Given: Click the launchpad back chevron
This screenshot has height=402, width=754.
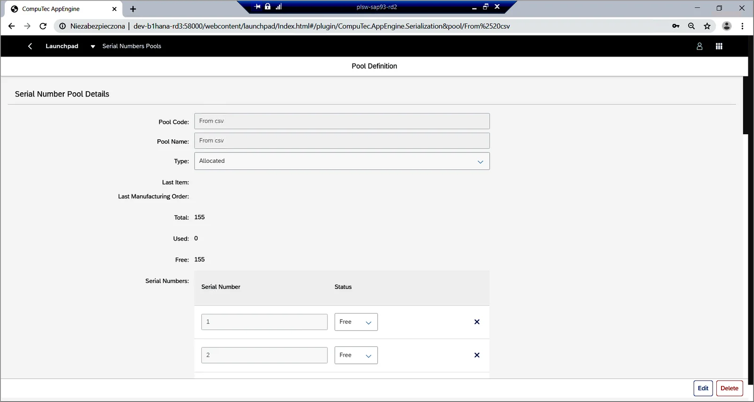Looking at the screenshot, I should pos(30,46).
